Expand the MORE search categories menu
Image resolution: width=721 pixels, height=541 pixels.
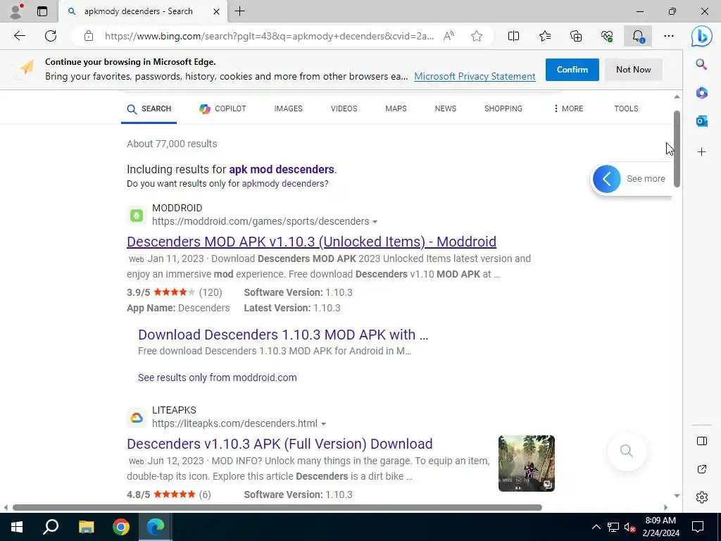coord(568,108)
